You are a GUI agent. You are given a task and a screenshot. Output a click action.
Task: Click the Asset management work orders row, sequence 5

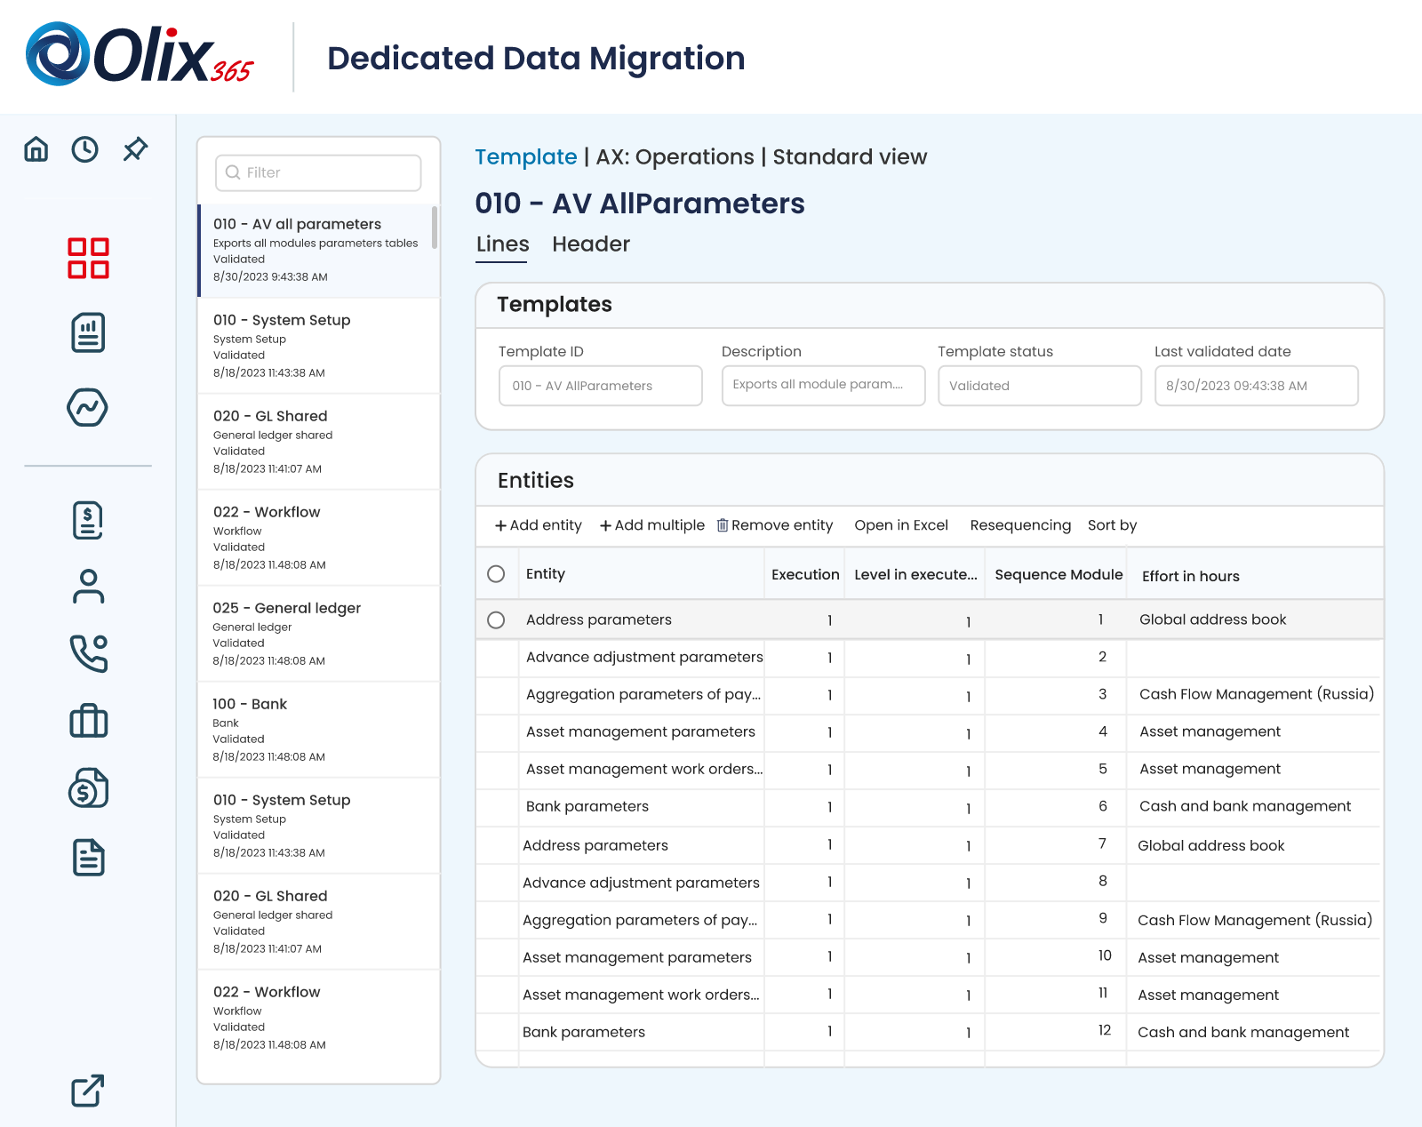pos(929,770)
